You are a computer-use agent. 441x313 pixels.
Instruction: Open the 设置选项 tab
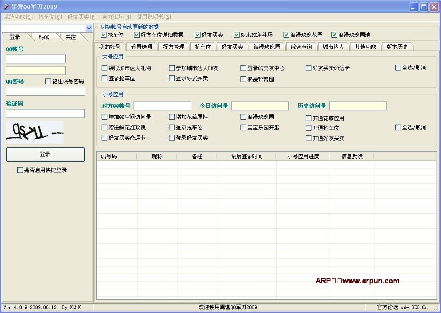[x=142, y=47]
